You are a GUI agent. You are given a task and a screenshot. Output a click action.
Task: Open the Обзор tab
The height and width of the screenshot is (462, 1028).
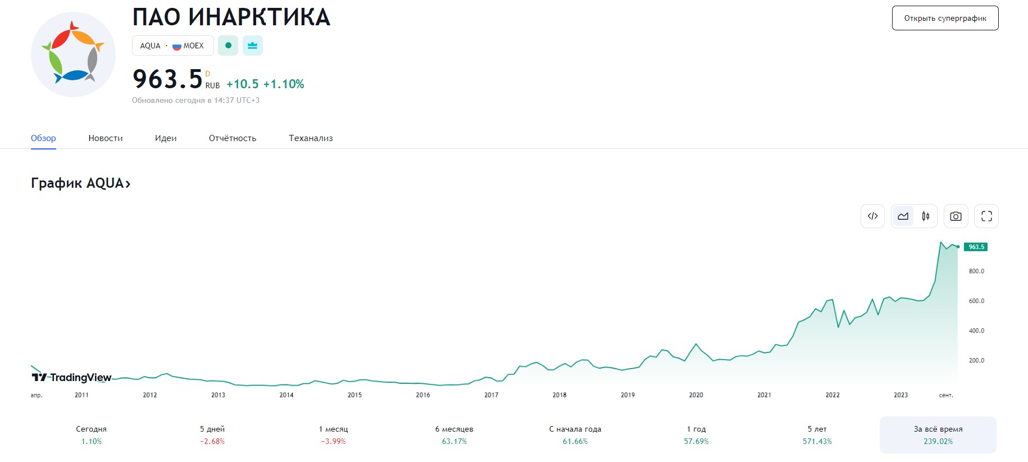[x=43, y=138]
